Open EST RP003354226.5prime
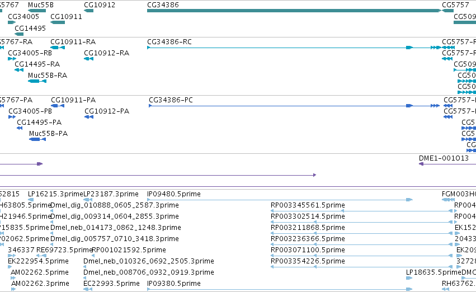The height and width of the screenshot is (292, 476). point(308,262)
